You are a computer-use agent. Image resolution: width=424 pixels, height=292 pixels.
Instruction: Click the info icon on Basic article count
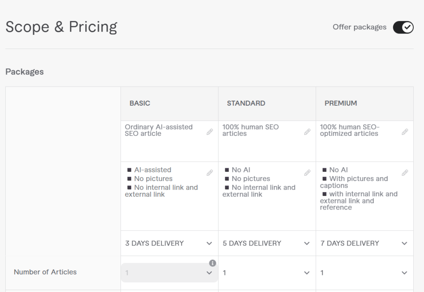[x=212, y=263]
